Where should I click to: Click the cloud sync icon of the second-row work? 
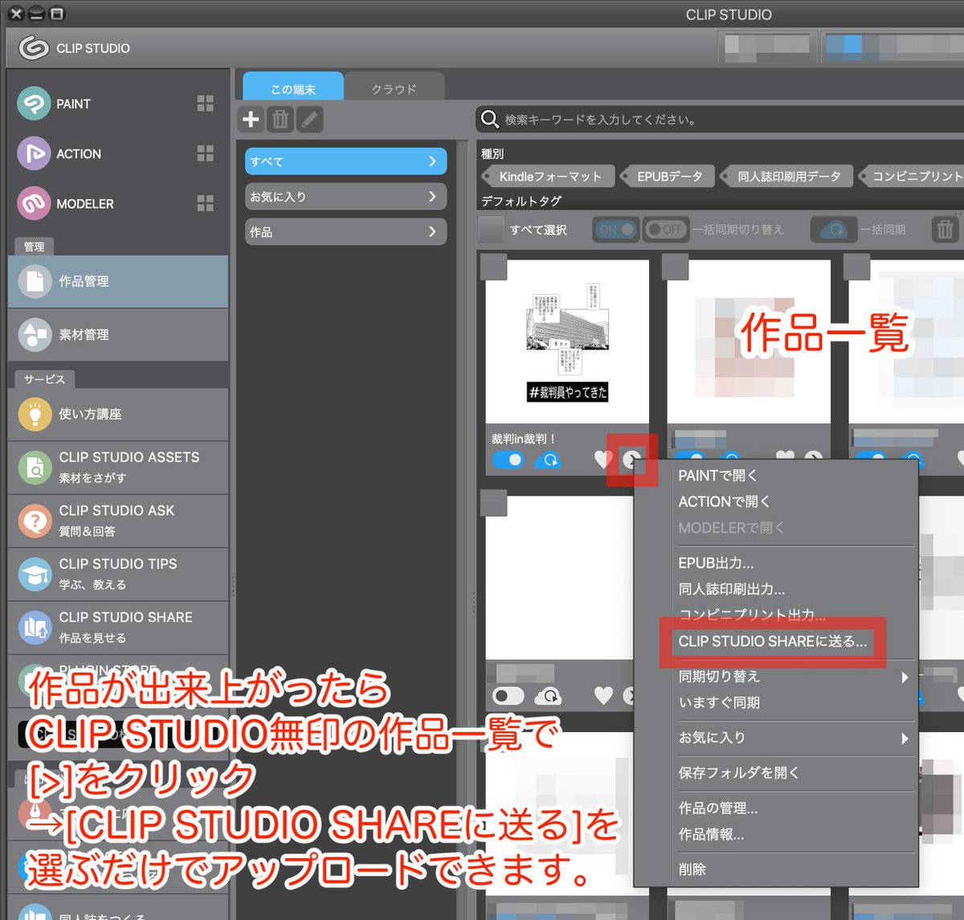(x=549, y=696)
